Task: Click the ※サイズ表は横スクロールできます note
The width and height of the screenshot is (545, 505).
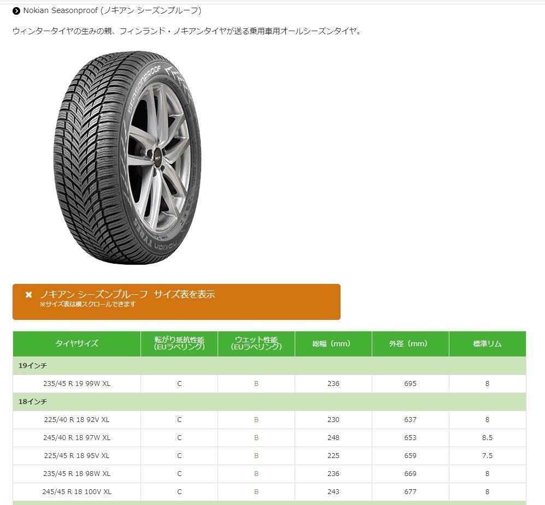Action: pos(87,304)
